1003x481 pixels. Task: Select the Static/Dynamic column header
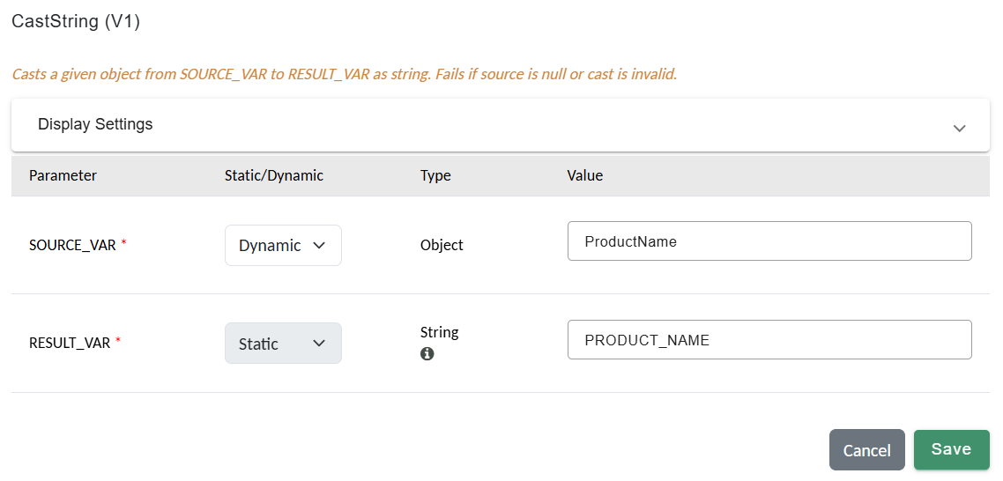pyautogui.click(x=274, y=175)
